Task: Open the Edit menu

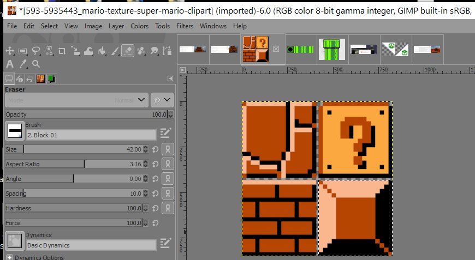Action: pyautogui.click(x=29, y=26)
